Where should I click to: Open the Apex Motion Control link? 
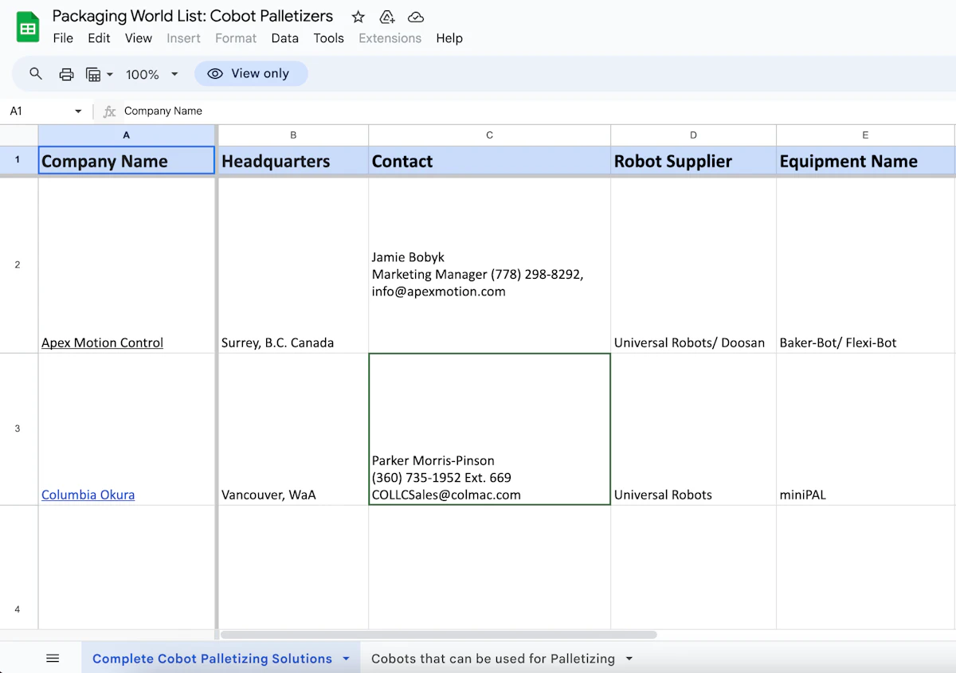[x=102, y=342]
